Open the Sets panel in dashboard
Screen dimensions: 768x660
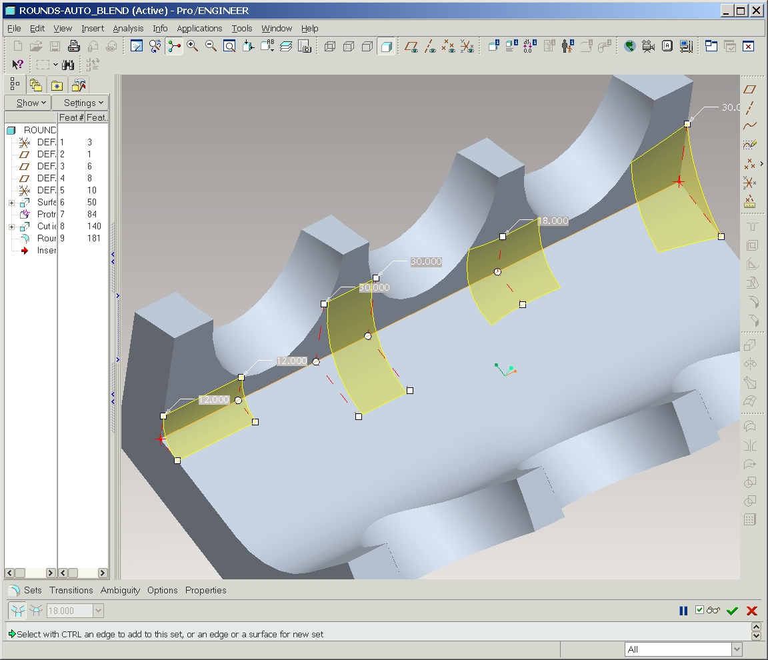[32, 590]
